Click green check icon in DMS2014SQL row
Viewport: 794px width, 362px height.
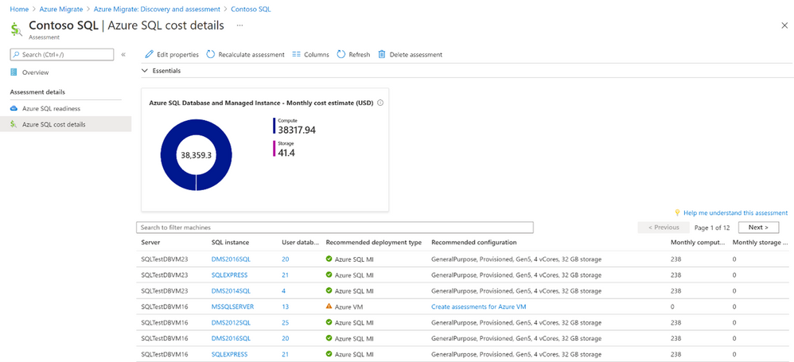tap(329, 290)
